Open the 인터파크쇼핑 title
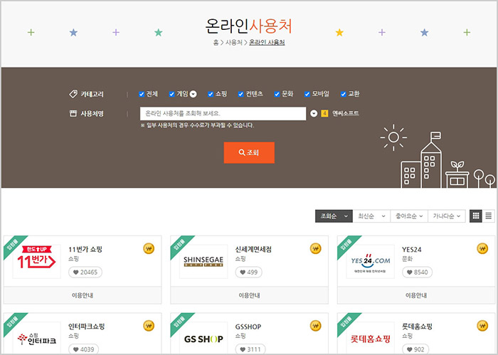Image resolution: width=498 pixels, height=355 pixels. coord(86,327)
